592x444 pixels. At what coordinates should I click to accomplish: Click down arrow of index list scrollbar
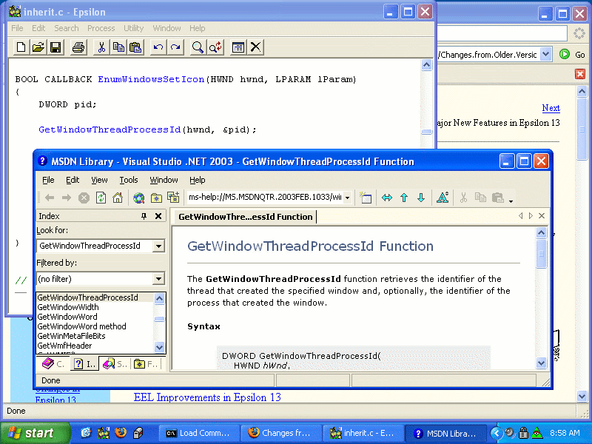[x=159, y=346]
